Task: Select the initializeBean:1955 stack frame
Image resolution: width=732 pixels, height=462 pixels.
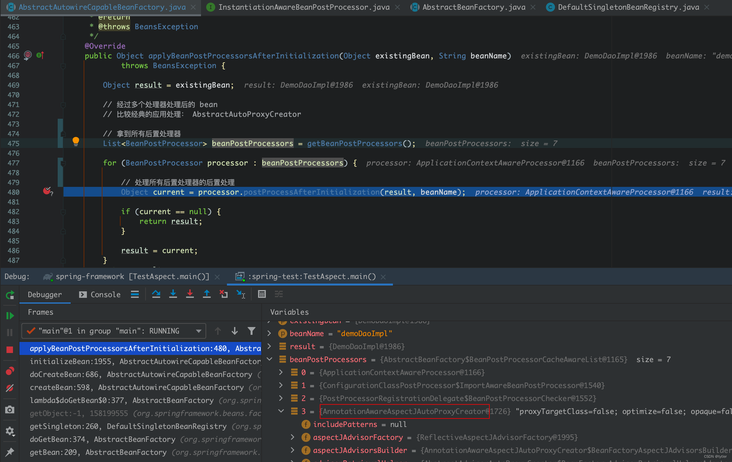Action: coord(140,361)
